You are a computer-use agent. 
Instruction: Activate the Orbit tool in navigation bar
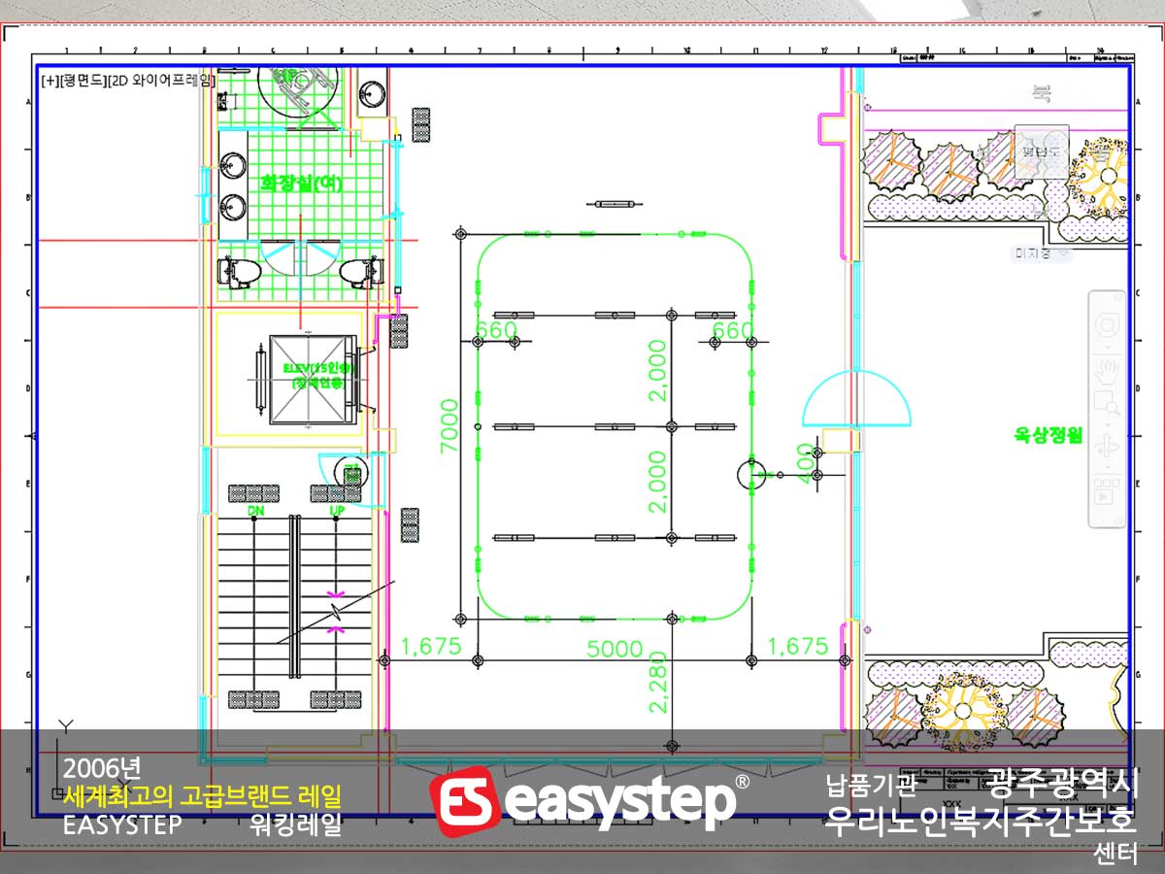click(1107, 446)
